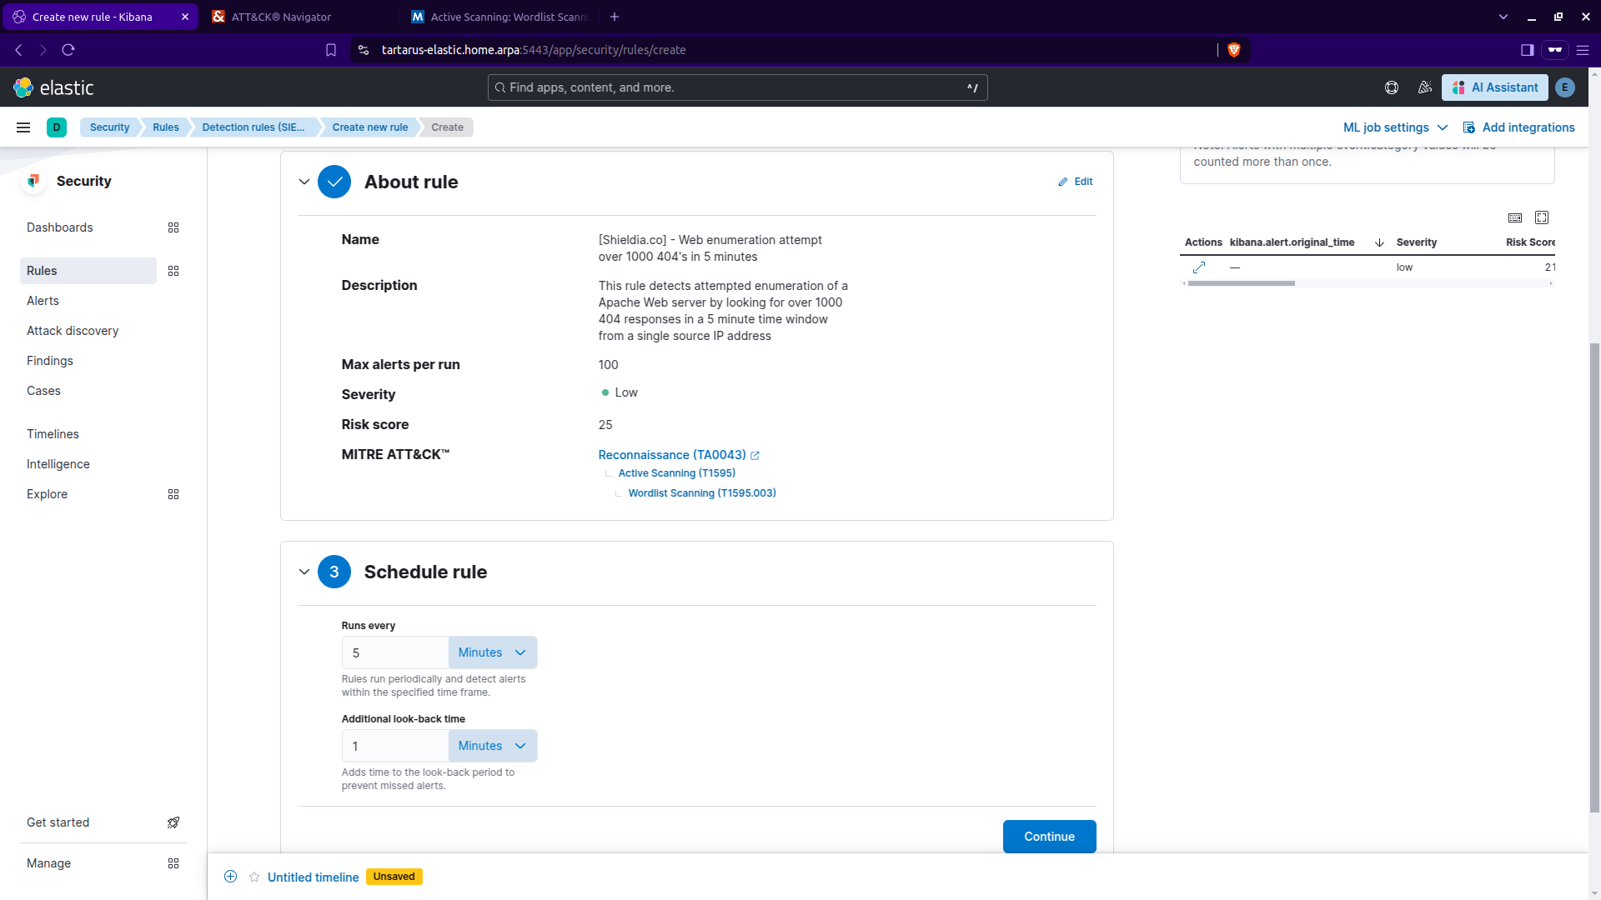Open Alerts in Security sidebar
Image resolution: width=1601 pixels, height=900 pixels.
(x=43, y=301)
